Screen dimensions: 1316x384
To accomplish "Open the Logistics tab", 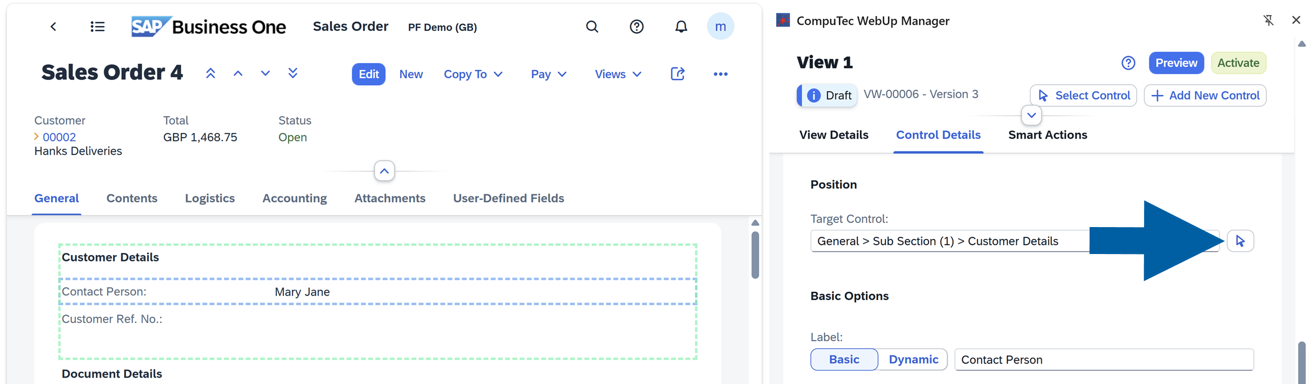I will (x=210, y=198).
